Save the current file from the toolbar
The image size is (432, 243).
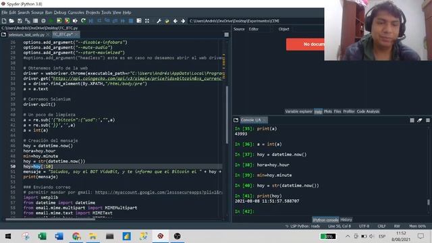(20, 21)
